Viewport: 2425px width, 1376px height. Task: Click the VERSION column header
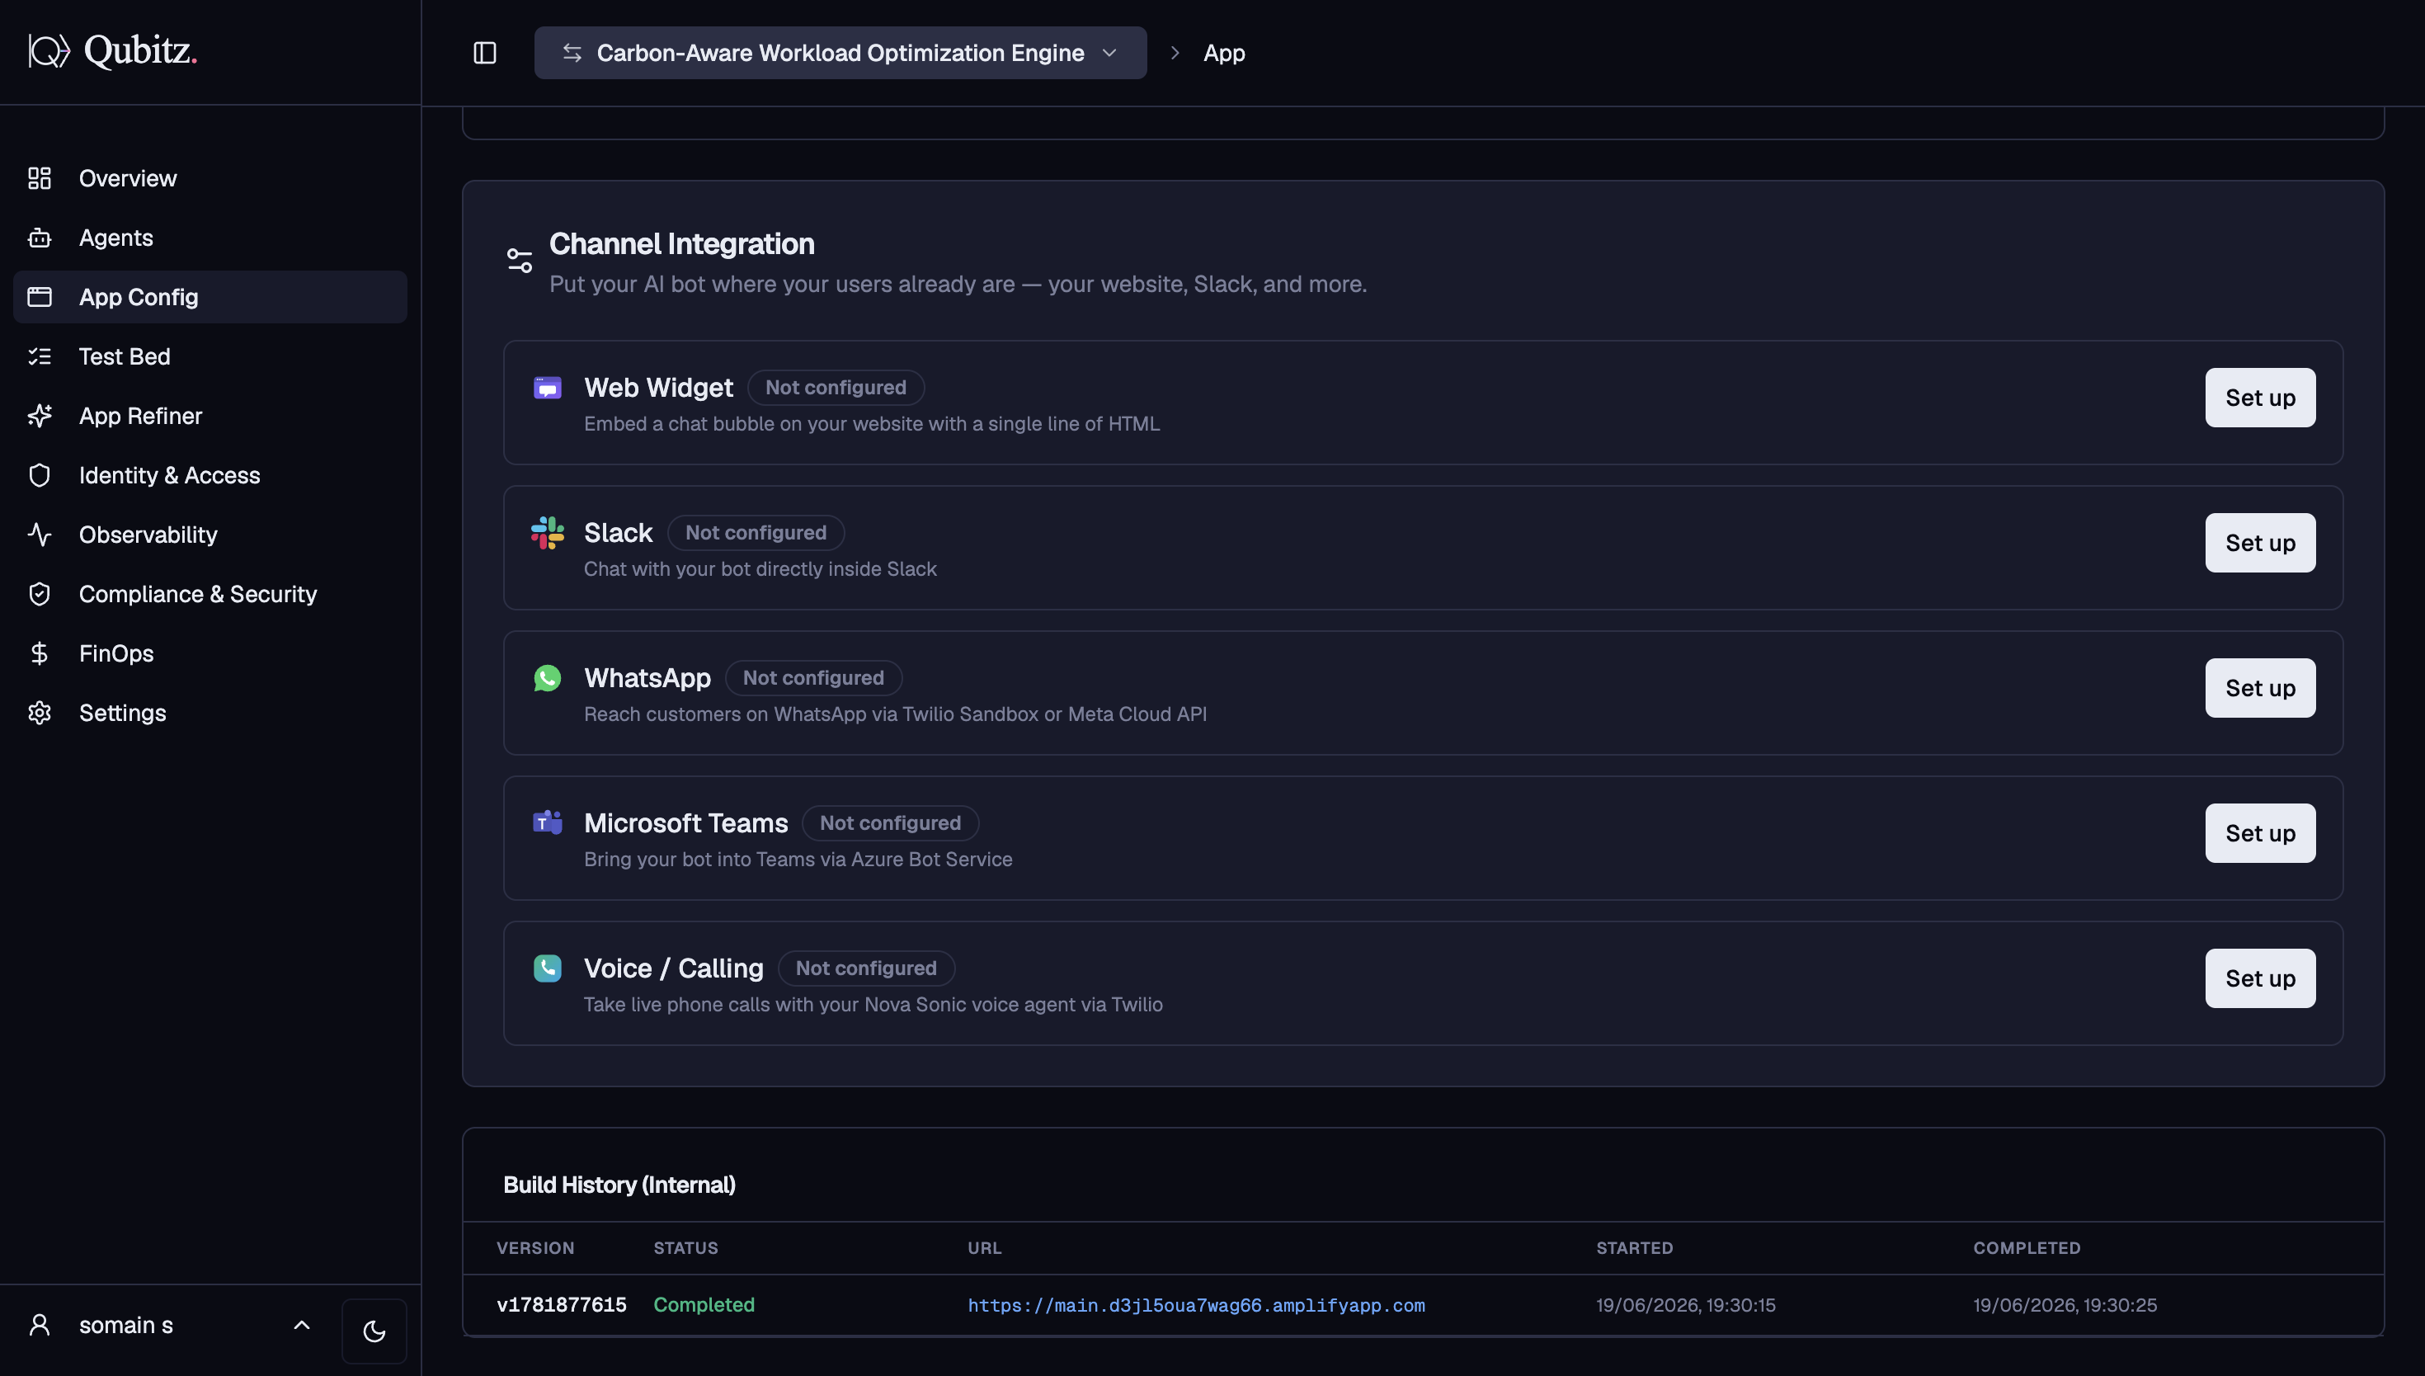click(x=535, y=1248)
